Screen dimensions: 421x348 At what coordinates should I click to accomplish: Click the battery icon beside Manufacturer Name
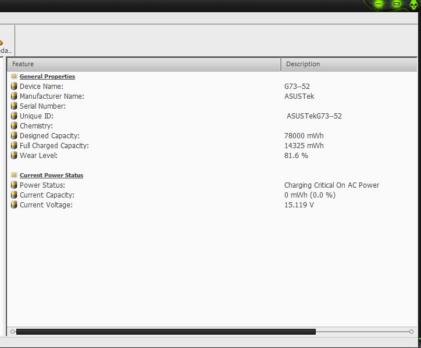(14, 96)
